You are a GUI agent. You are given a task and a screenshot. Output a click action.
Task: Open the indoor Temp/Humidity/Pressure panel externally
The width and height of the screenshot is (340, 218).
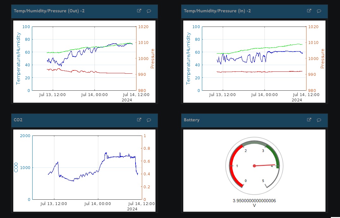pyautogui.click(x=309, y=11)
